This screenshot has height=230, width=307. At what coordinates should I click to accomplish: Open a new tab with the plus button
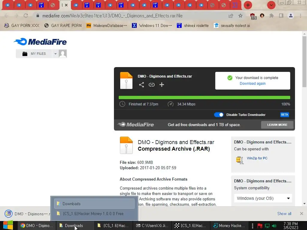[248, 5]
